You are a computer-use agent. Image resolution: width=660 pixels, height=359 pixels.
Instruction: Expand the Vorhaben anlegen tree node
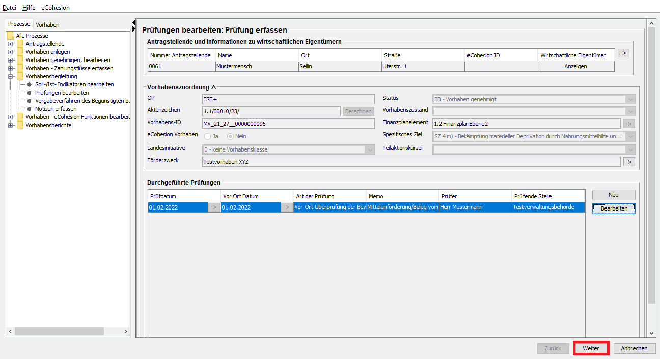pos(10,52)
